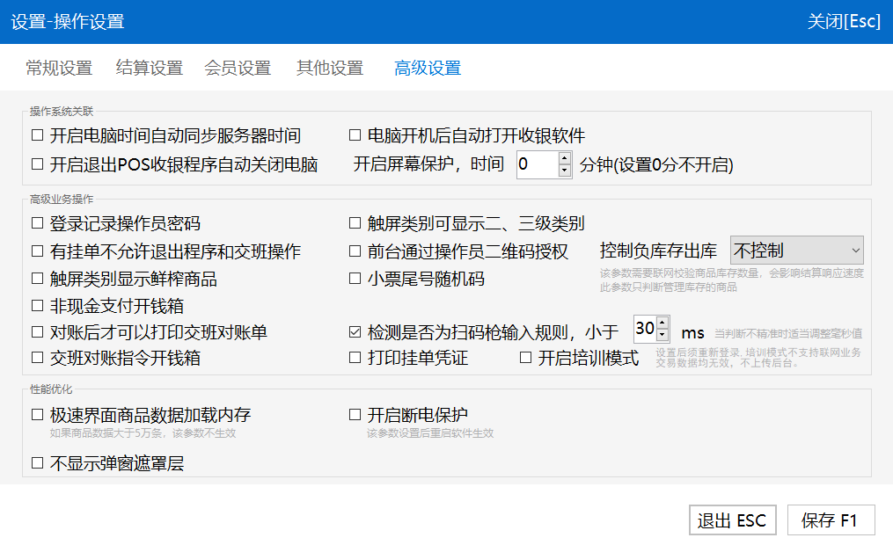Image resolution: width=893 pixels, height=545 pixels.
Task: Increase screen saver minutes with up arrow
Action: tap(564, 158)
